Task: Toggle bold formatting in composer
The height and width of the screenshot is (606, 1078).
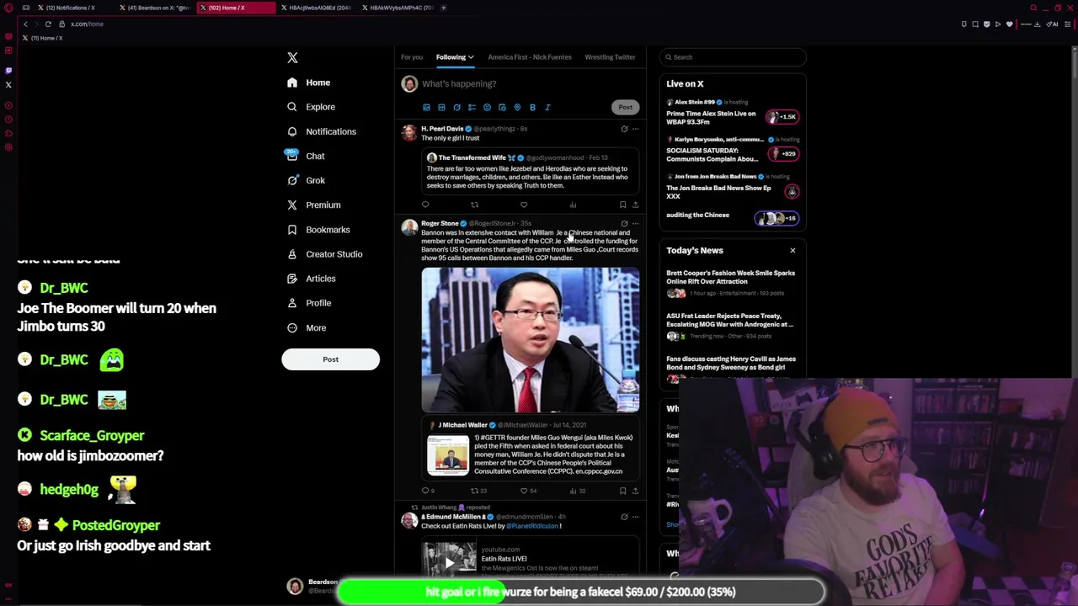Action: point(532,108)
